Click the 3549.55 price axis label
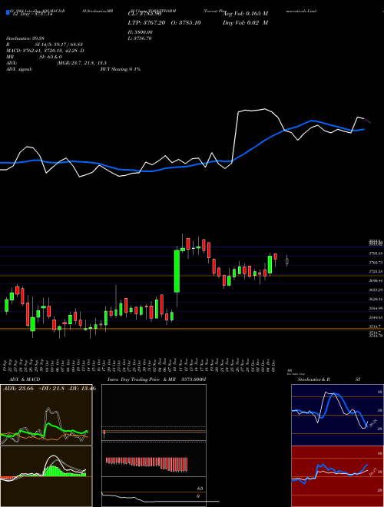This screenshot has width=384, height=507. [376, 317]
